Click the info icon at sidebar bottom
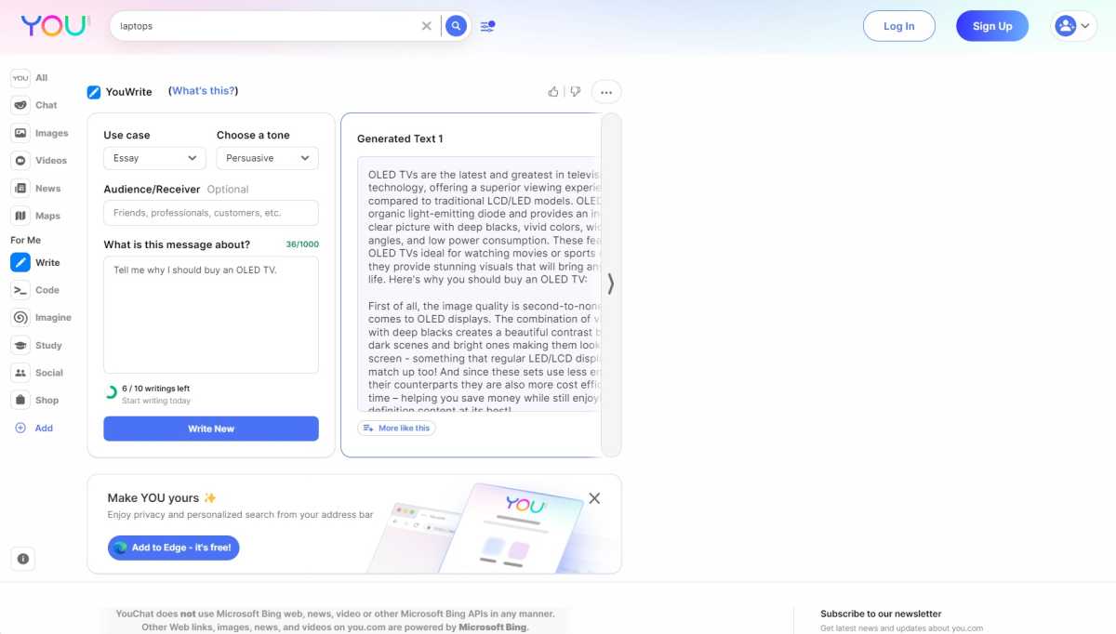Viewport: 1116px width, 634px height. click(23, 559)
